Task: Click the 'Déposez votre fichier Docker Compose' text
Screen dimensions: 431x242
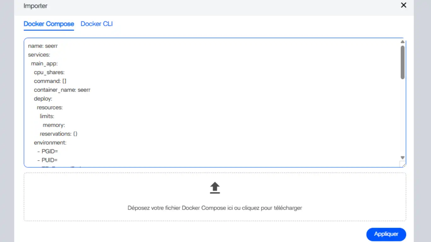Action: click(215, 208)
